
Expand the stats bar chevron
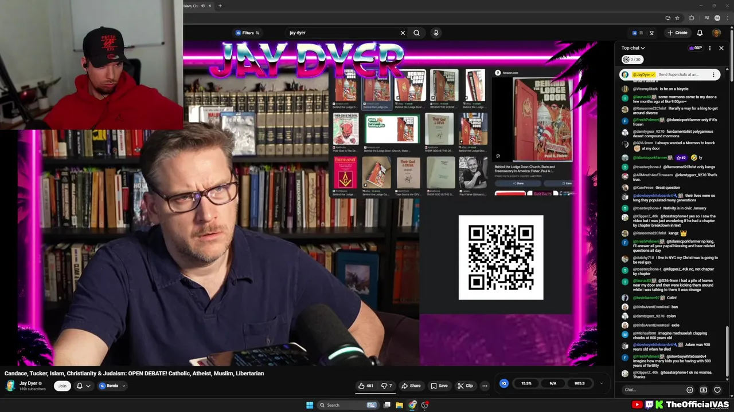coord(602,383)
